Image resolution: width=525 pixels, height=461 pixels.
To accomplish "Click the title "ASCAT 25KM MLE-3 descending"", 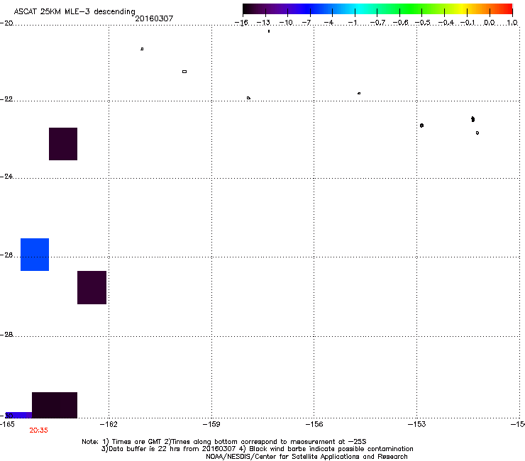I will click(74, 12).
